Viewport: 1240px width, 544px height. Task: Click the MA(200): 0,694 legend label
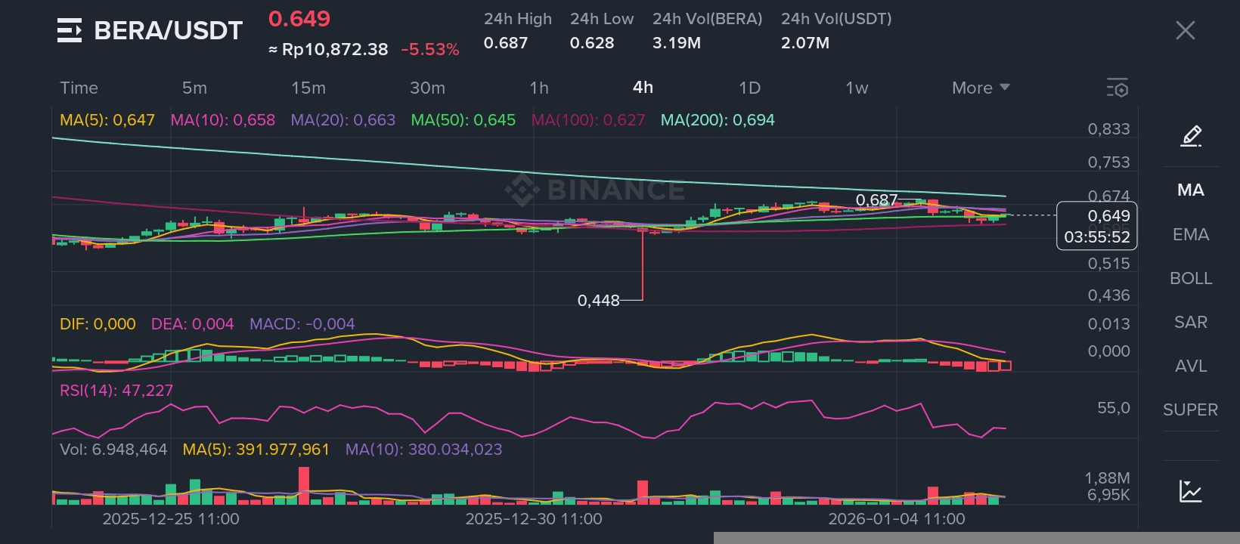718,120
